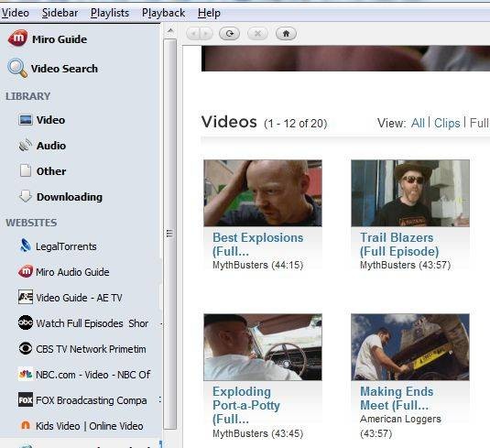Click the Miro Guide logo icon
Screen dimensions: 490x448
17,38
